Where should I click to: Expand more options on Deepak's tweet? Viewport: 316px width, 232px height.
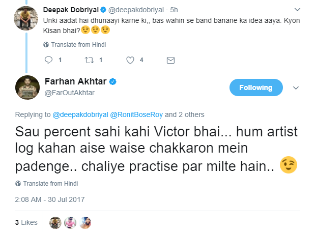pos(297,10)
